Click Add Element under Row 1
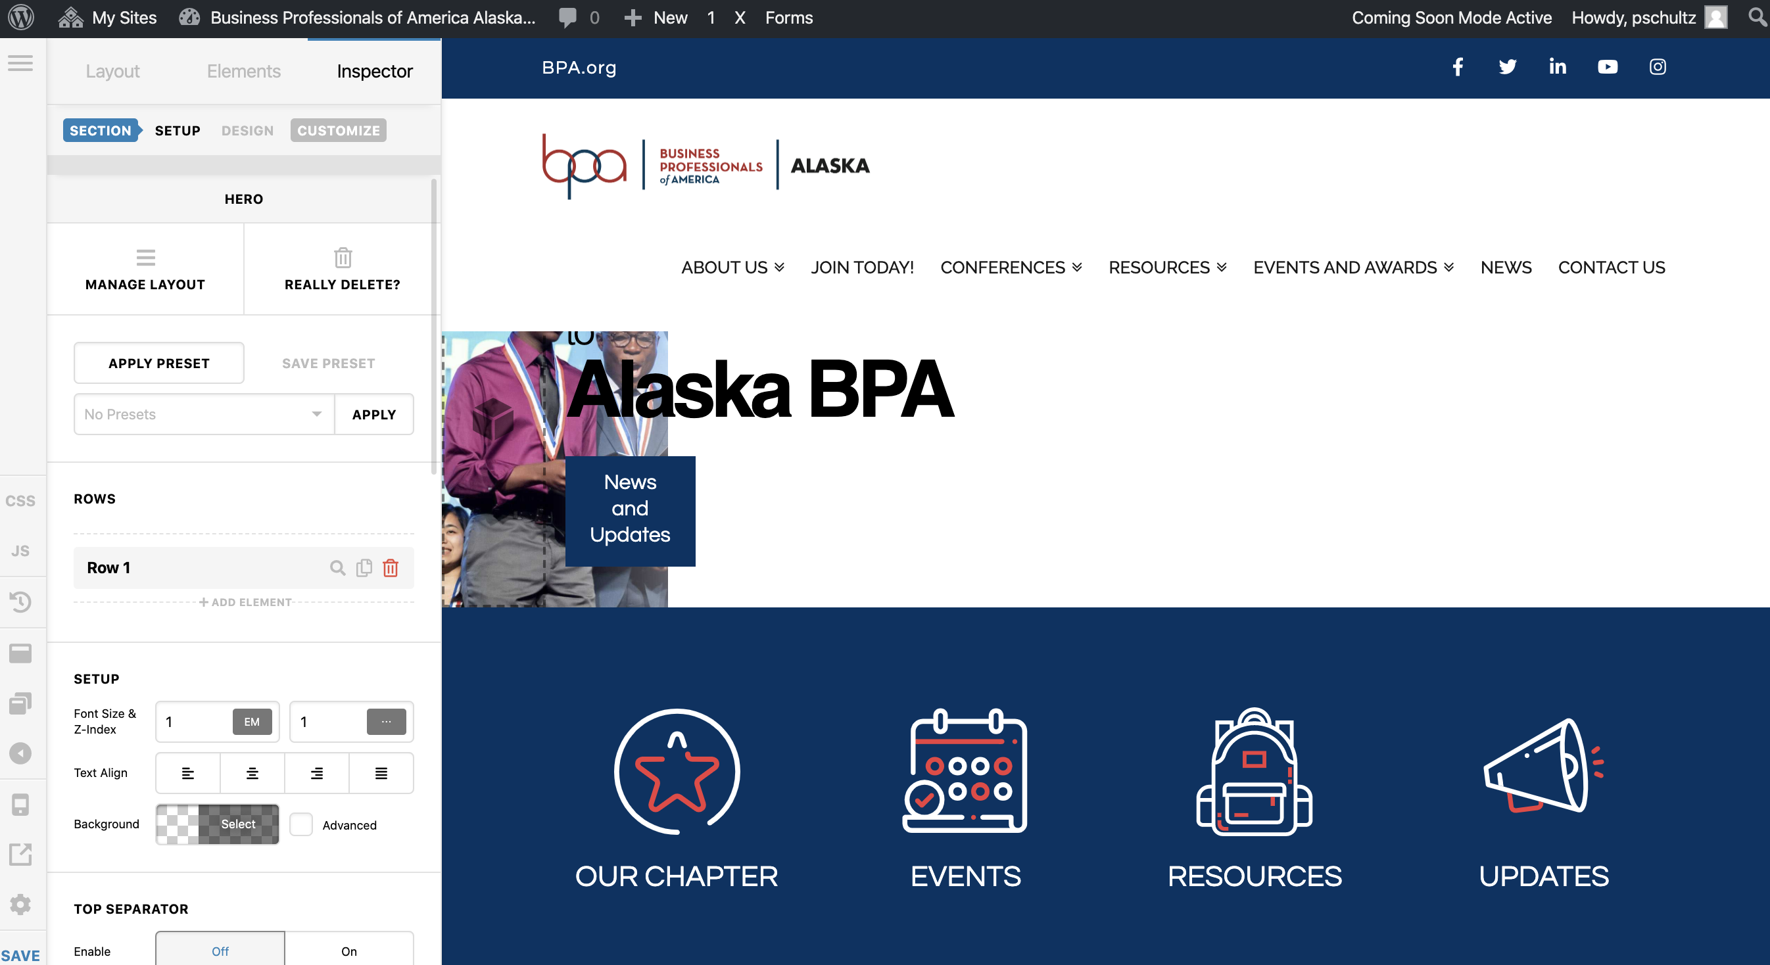 point(245,602)
